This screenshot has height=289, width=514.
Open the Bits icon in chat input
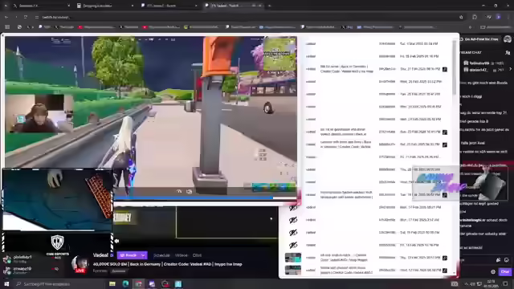[498, 260]
